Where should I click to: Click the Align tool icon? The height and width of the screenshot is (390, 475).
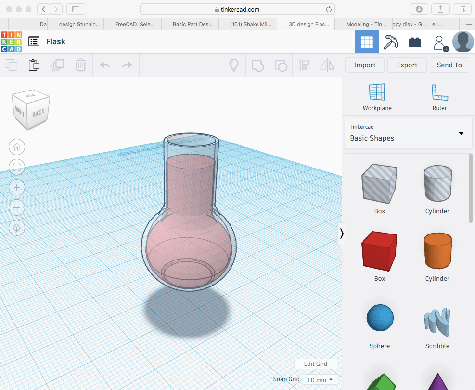[x=304, y=65]
